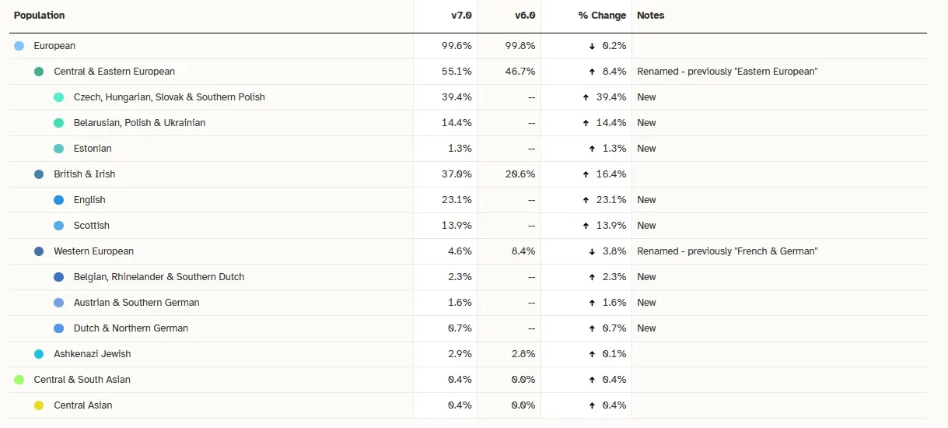Click up arrow beside 39.4% change

[x=586, y=97]
